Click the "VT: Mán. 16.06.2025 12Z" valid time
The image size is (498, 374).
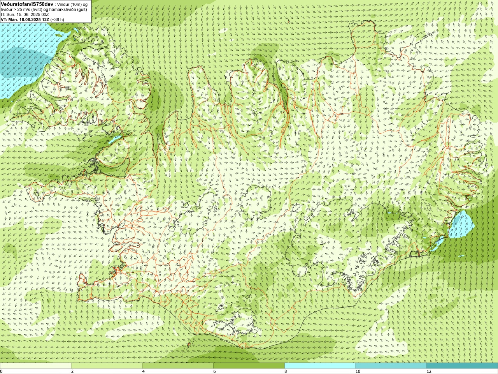[25, 19]
